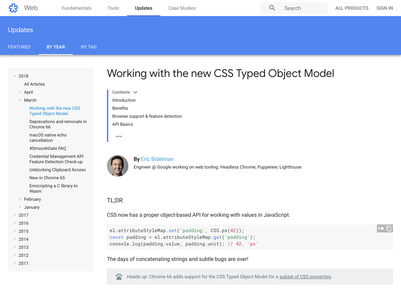Click the March month label

(x=30, y=100)
